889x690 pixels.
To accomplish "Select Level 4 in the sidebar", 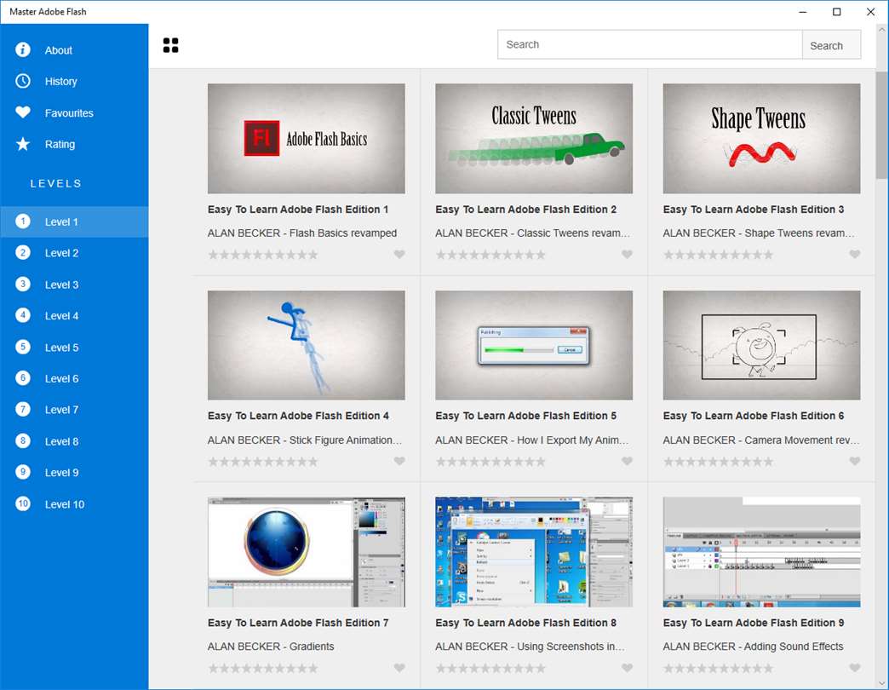I will tap(74, 316).
